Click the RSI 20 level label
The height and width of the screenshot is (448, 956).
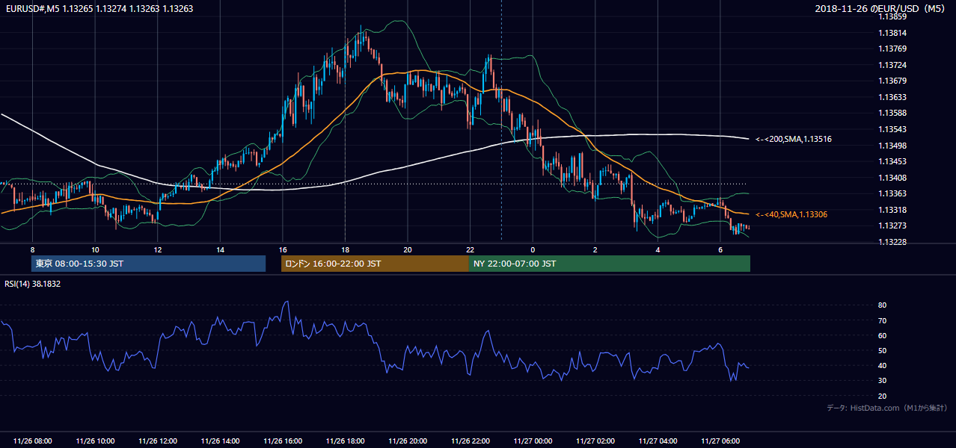point(883,396)
